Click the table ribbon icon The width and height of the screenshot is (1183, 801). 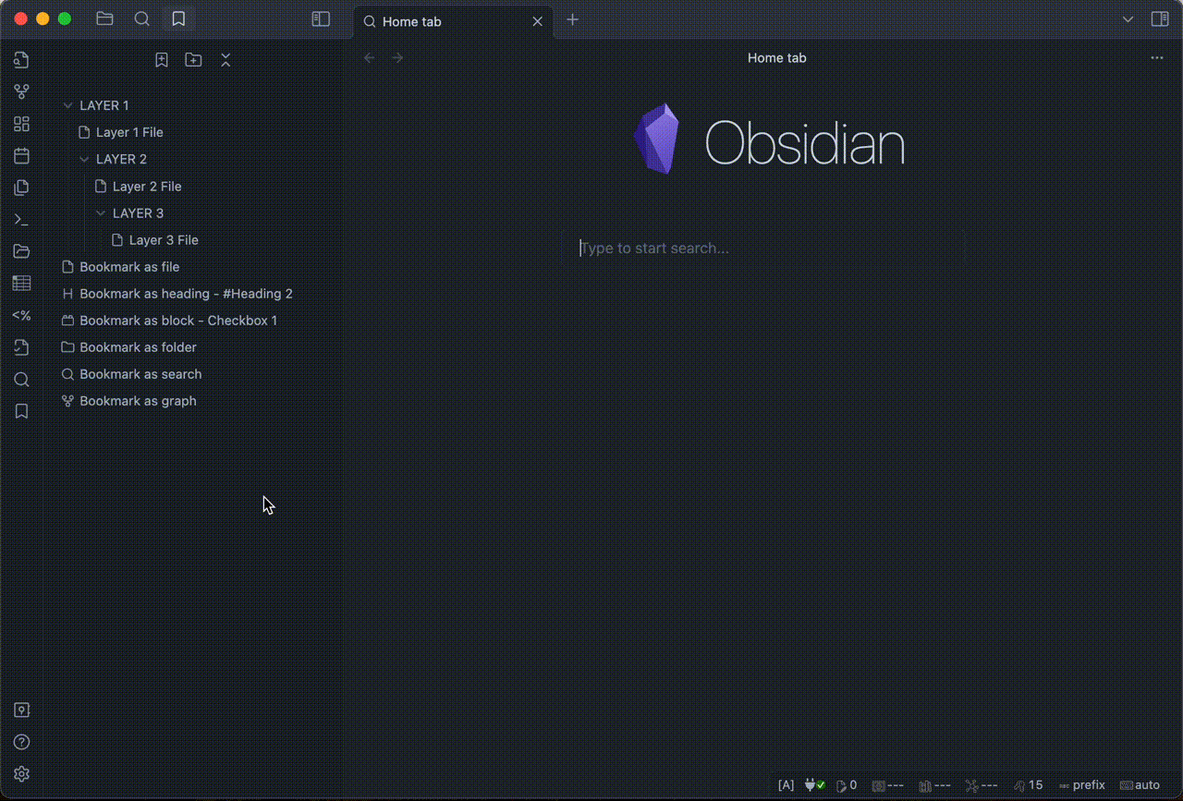click(21, 284)
